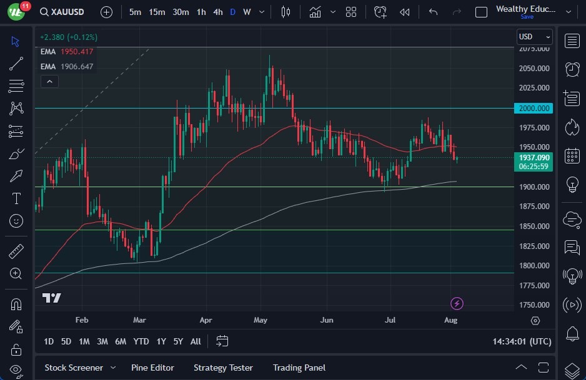The image size is (586, 380).
Task: Select the Text annotation tool
Action: pyautogui.click(x=16, y=198)
